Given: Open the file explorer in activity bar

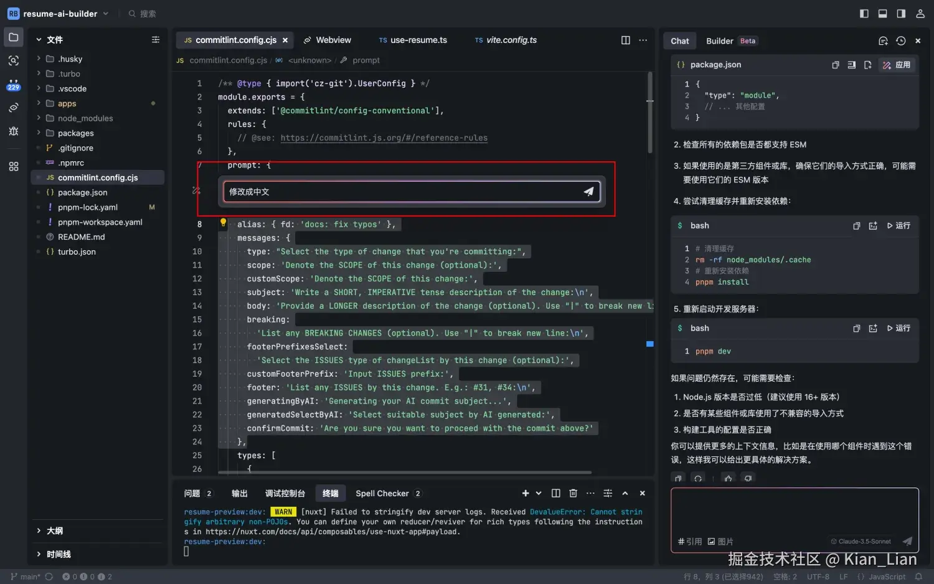Looking at the screenshot, I should click(x=14, y=37).
